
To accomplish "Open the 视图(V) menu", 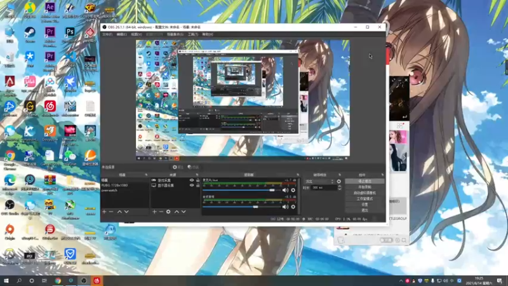I will click(136, 34).
